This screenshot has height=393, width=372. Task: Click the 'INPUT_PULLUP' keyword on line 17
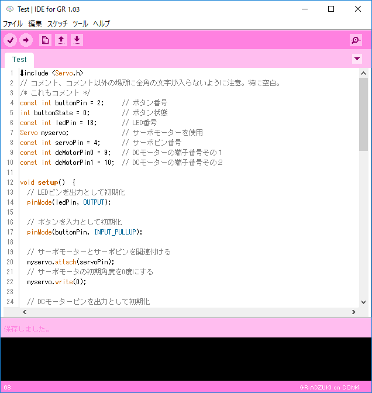pyautogui.click(x=115, y=232)
